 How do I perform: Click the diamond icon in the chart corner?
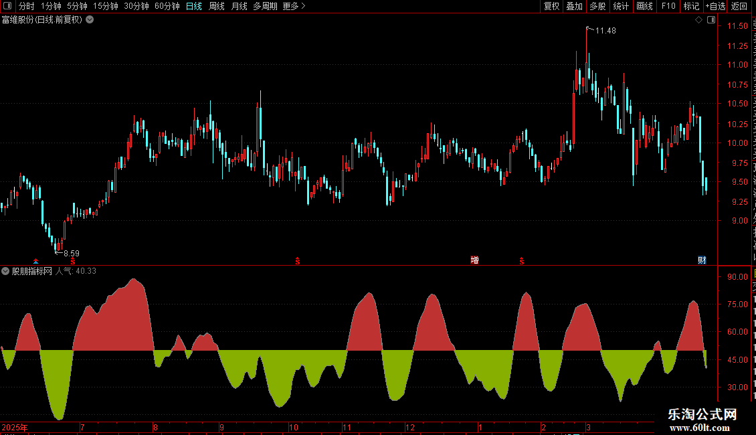click(698, 20)
